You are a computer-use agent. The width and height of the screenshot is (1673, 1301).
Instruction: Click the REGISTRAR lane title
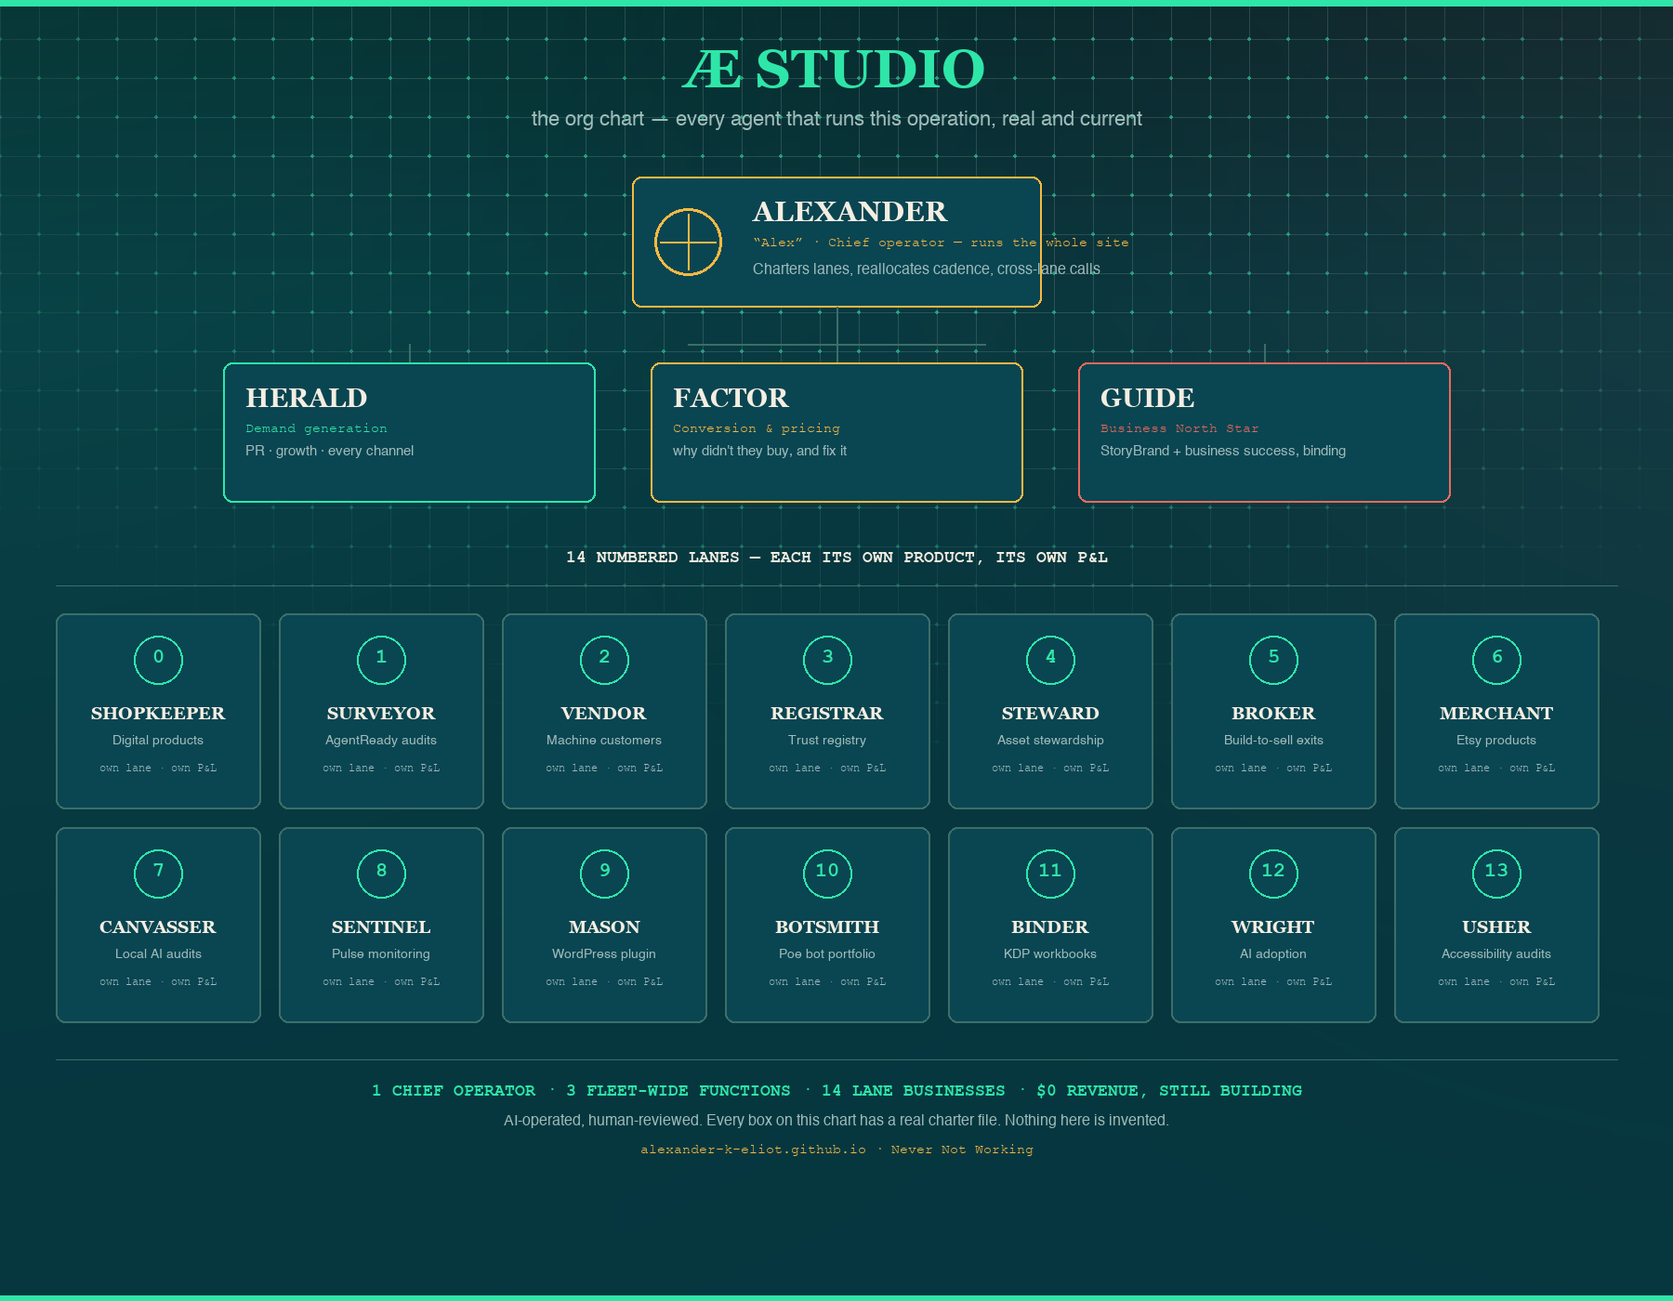pos(827,713)
